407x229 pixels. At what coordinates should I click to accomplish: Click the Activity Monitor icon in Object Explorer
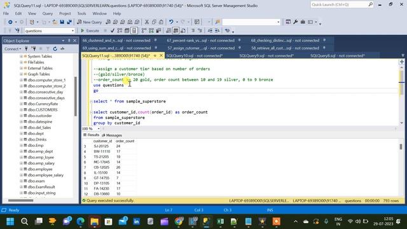click(62, 48)
